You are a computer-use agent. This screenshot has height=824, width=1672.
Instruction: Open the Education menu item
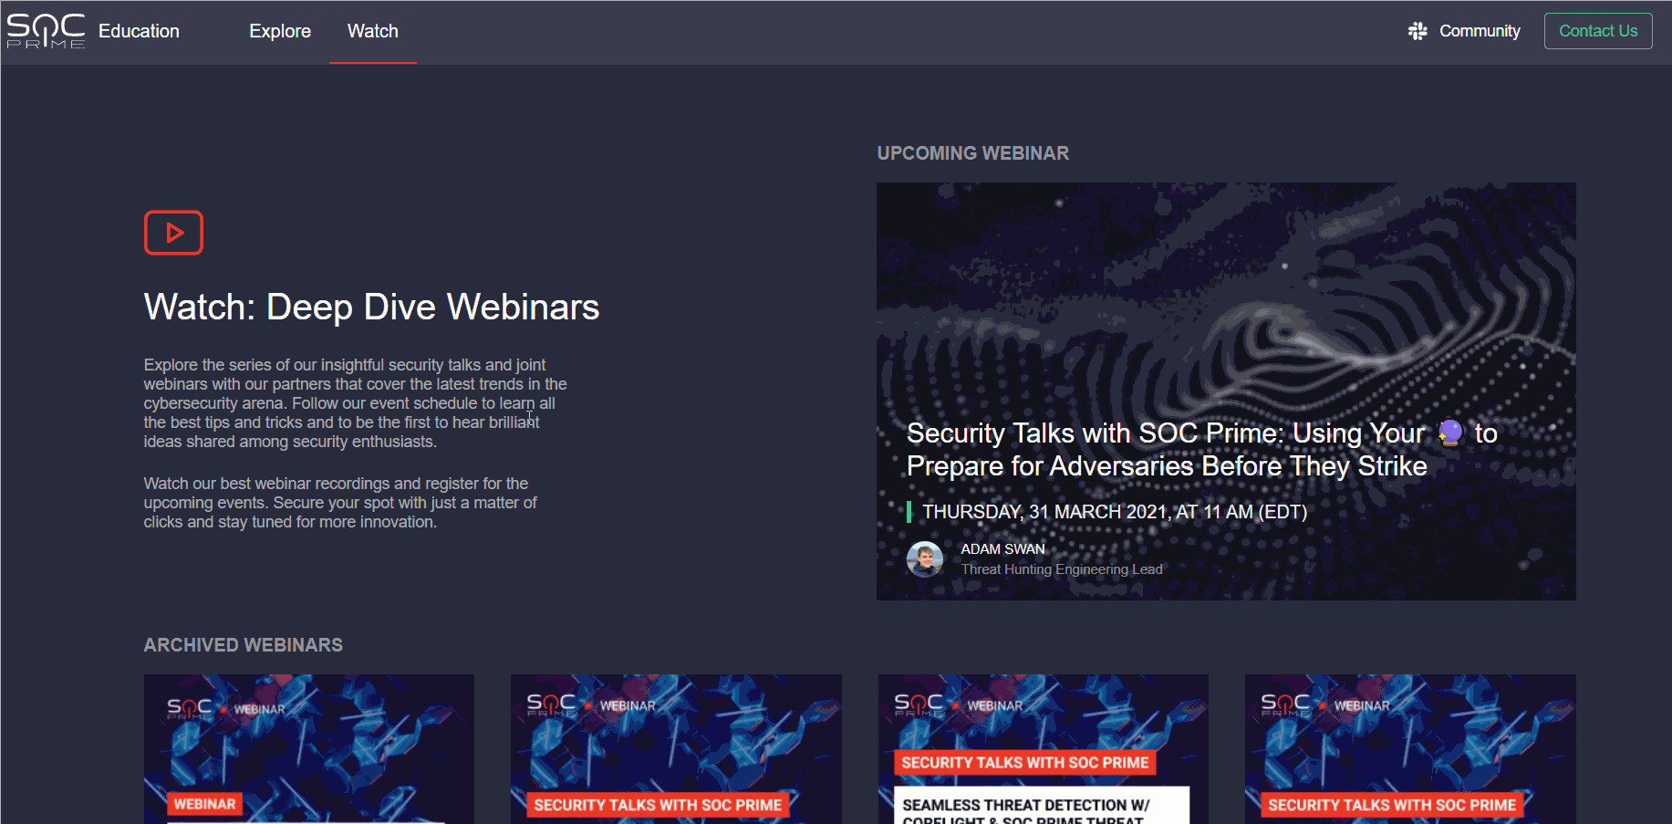139,31
